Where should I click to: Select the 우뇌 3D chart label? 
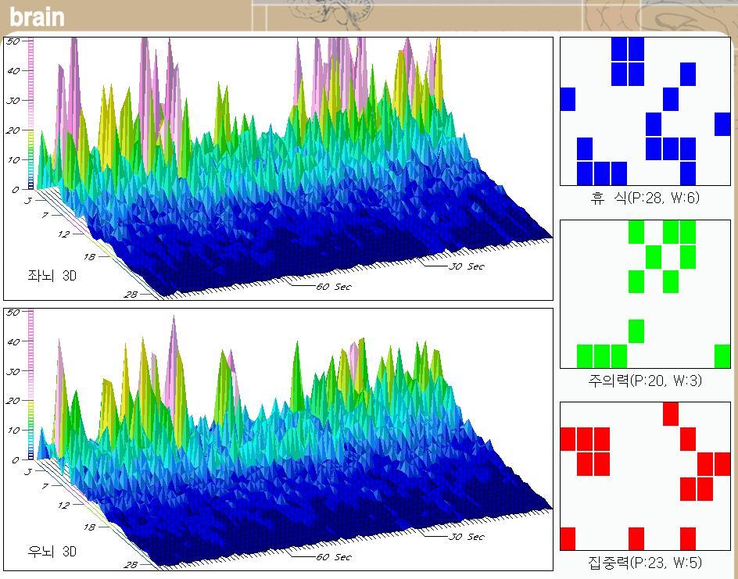tap(52, 552)
